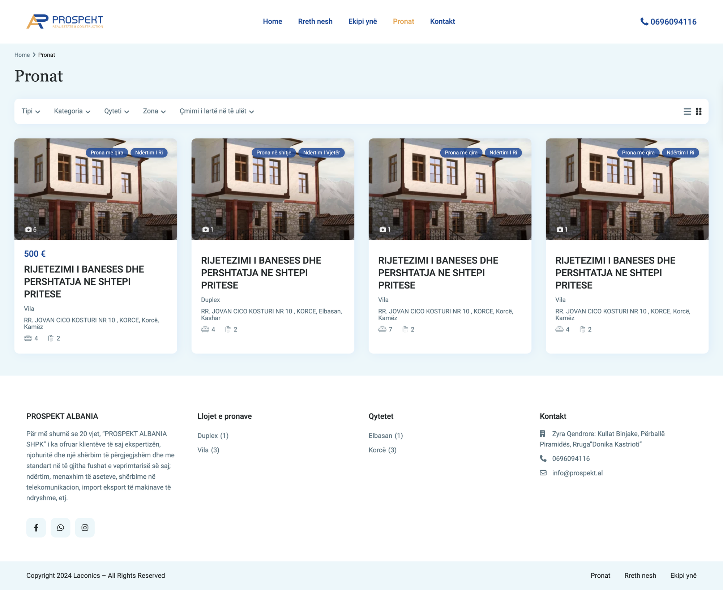Click the camera photo count on first listing
Viewport: 723px width, 590px height.
(x=31, y=230)
